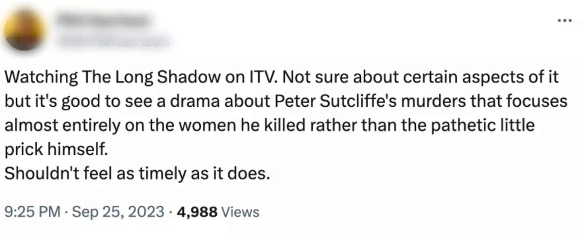Screen dimensions: 584x233
Task: Click the phrase "The Long Shadow"
Action: (127, 78)
